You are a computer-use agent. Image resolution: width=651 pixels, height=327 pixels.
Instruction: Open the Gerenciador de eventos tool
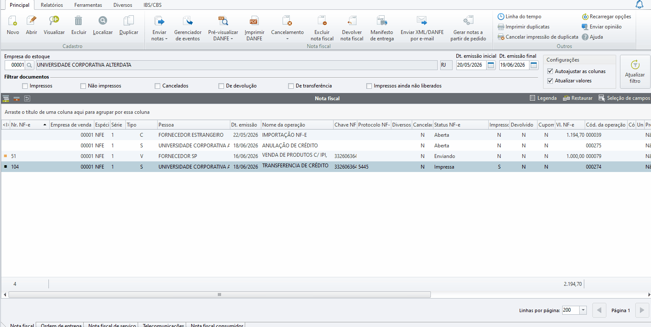tap(188, 21)
